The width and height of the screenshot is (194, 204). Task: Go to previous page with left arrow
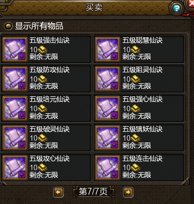(x=59, y=192)
